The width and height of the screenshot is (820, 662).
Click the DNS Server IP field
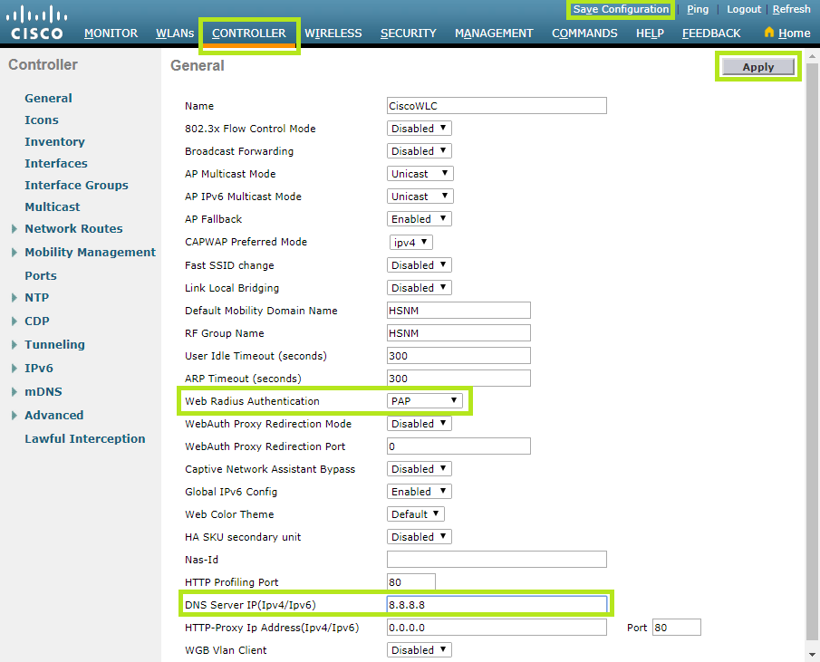point(497,605)
